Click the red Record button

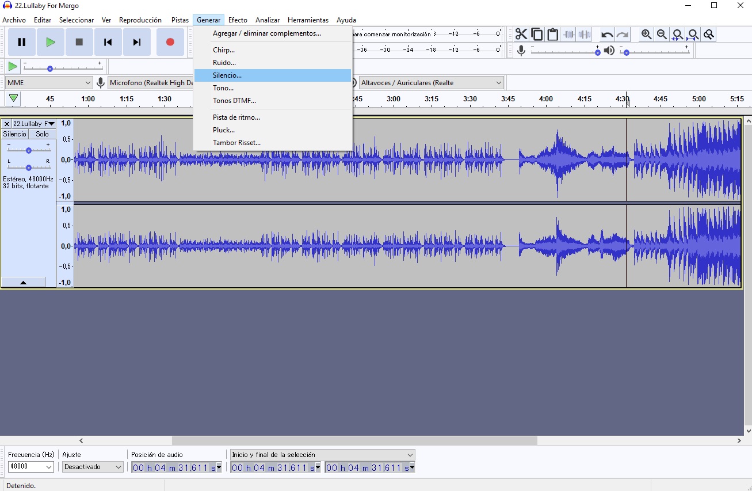(170, 42)
